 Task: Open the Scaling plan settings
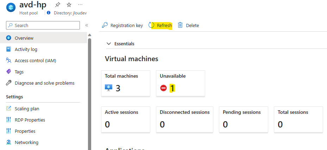click(x=43, y=109)
